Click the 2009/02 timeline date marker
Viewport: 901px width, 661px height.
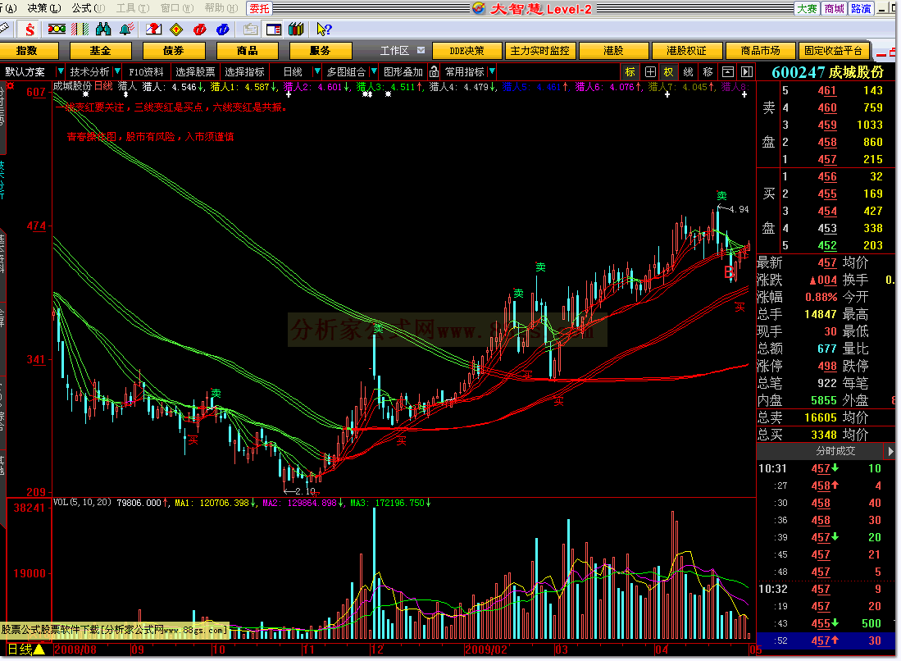point(486,650)
